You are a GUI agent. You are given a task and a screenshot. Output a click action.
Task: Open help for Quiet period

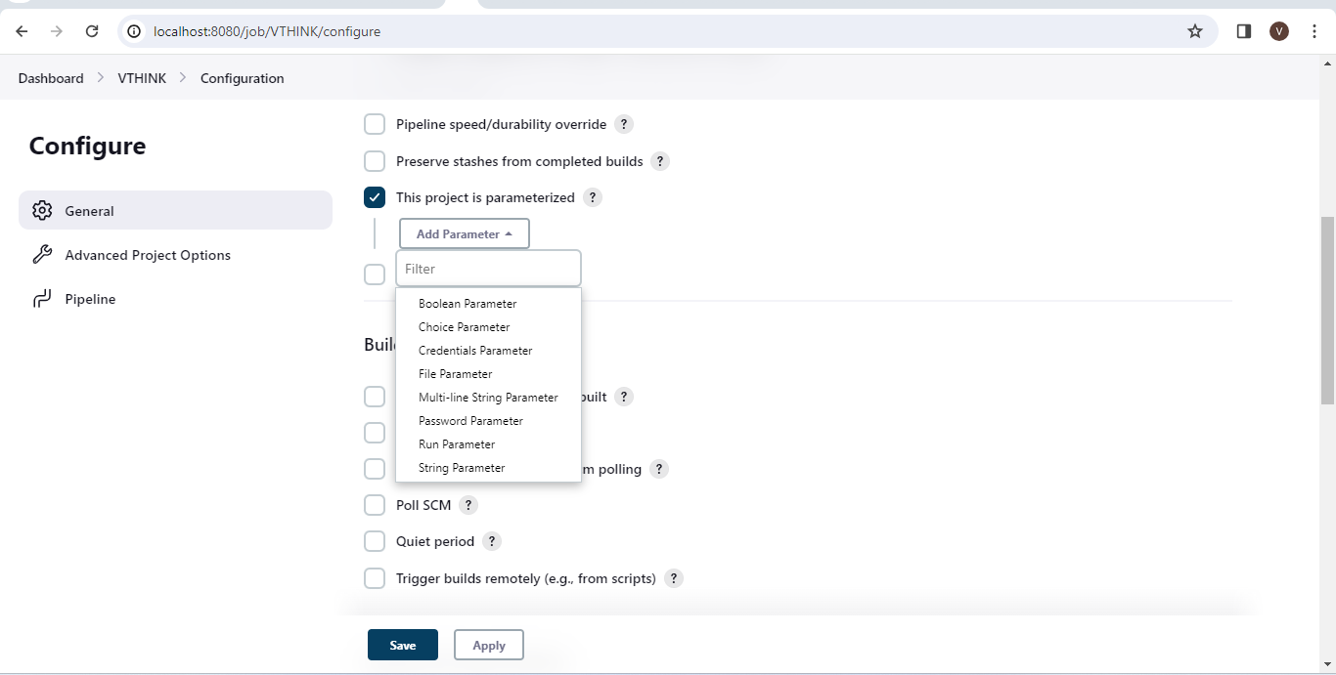492,541
